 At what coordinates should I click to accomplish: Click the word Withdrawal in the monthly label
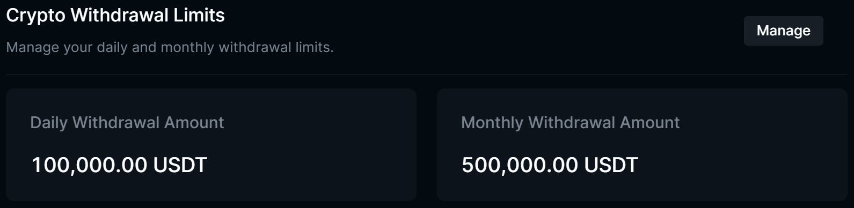[572, 123]
